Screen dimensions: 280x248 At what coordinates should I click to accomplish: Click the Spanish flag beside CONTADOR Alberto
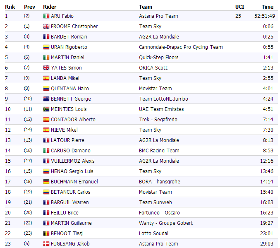(x=46, y=120)
